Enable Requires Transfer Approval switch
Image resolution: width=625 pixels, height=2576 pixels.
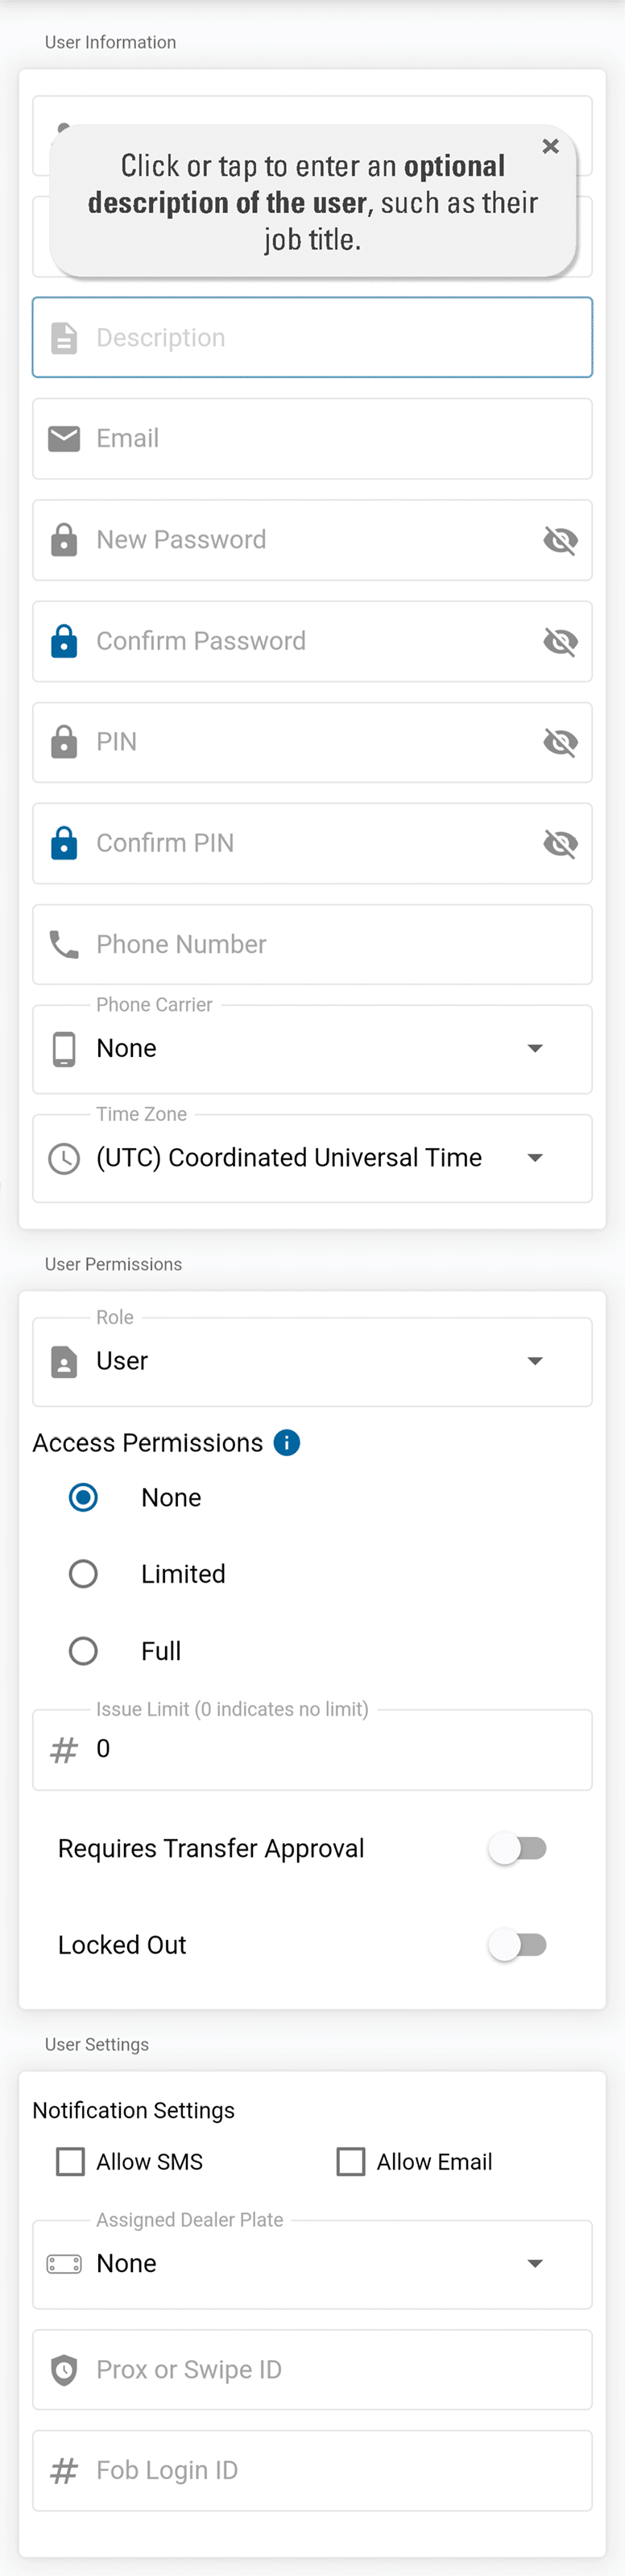pyautogui.click(x=517, y=1848)
